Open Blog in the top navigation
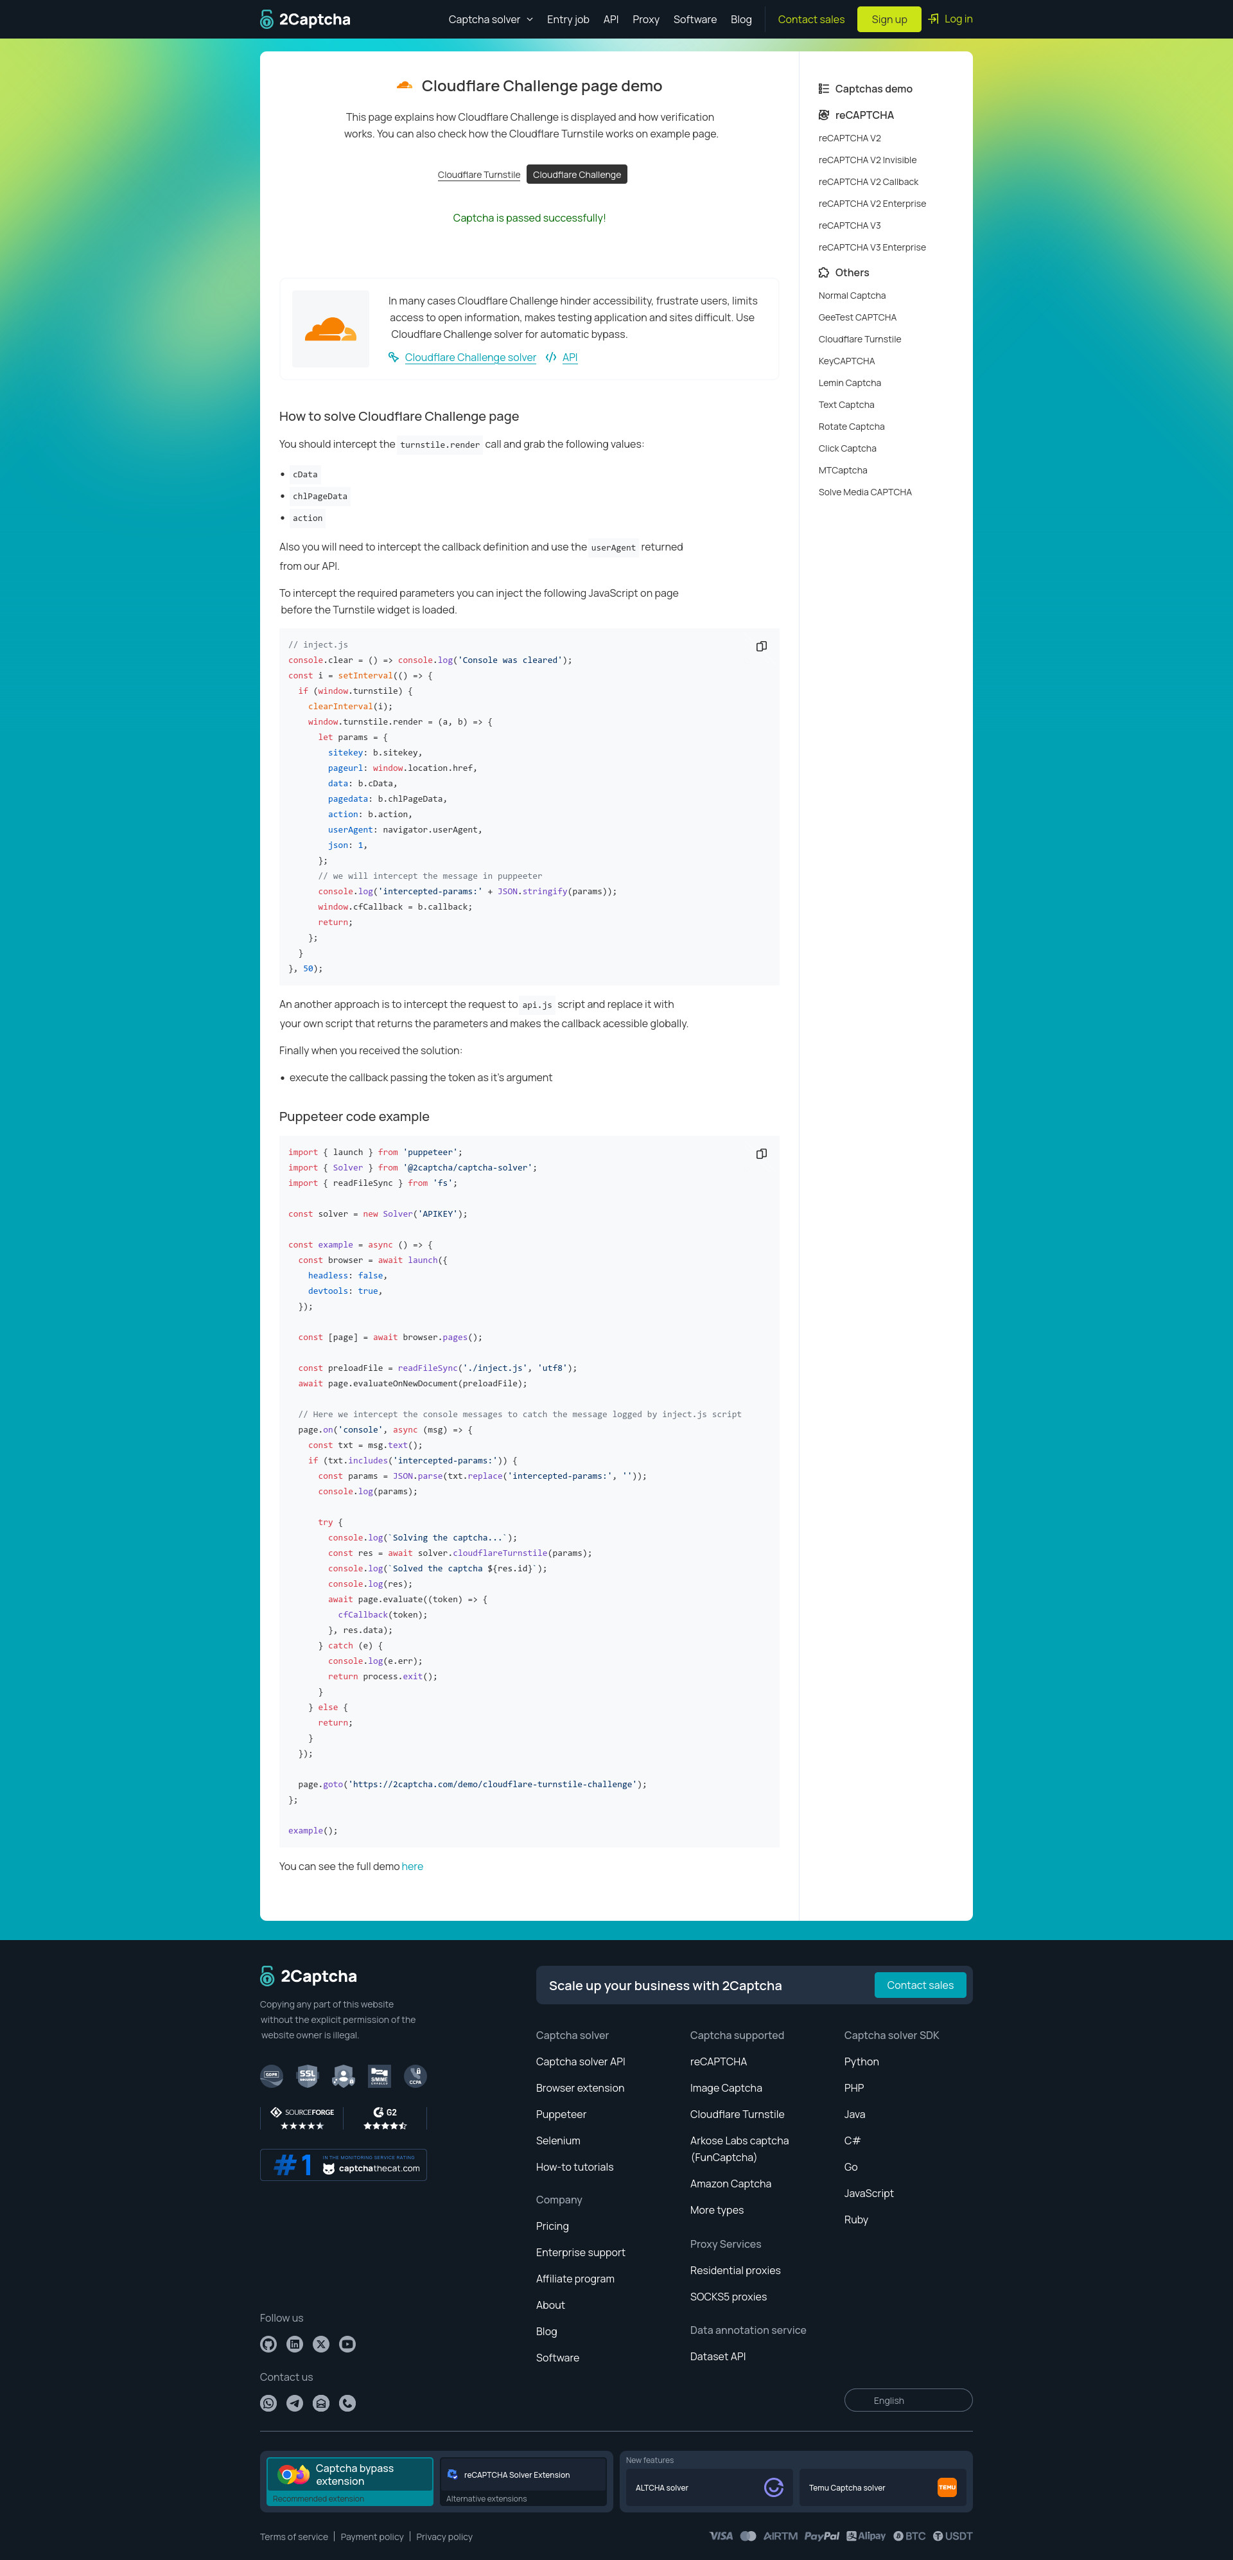Screen dimensions: 1233x2560 (x=741, y=19)
